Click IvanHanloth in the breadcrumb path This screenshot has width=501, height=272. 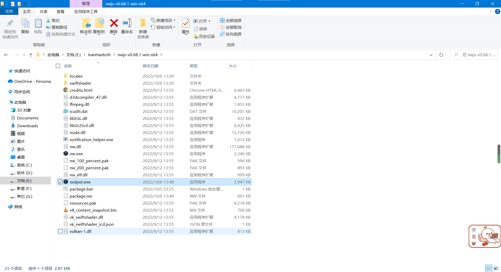(99, 55)
